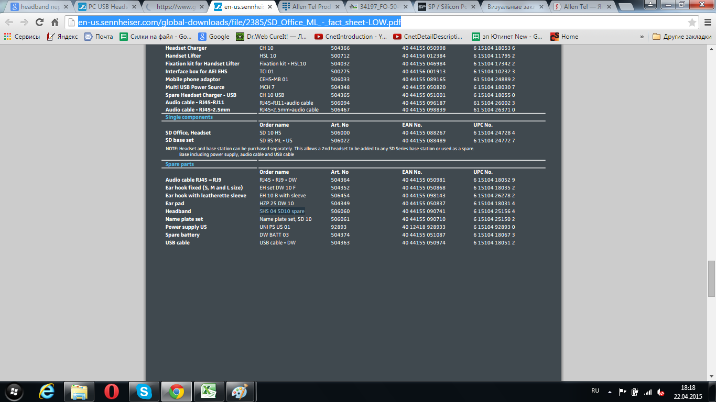Image resolution: width=716 pixels, height=402 pixels.
Task: Click the RU language indicator
Action: (x=595, y=391)
